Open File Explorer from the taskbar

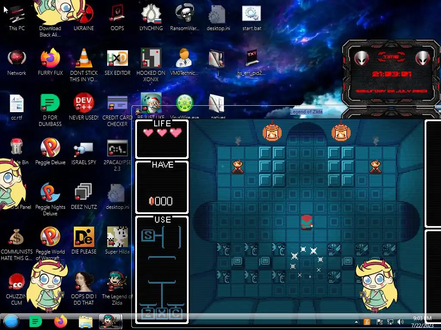tap(86, 321)
